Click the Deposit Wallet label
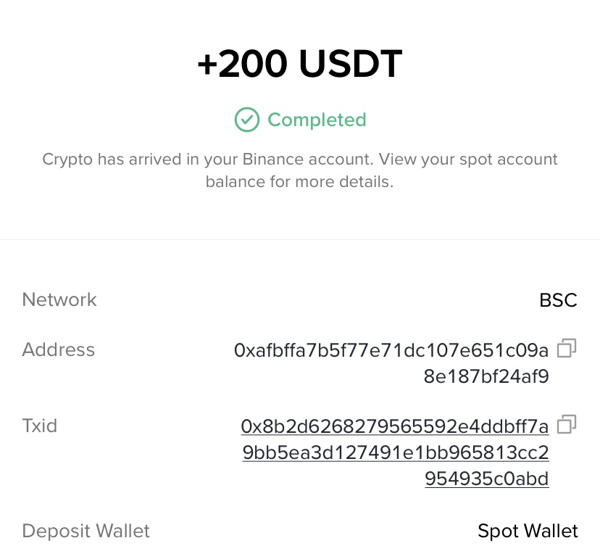 pyautogui.click(x=86, y=531)
